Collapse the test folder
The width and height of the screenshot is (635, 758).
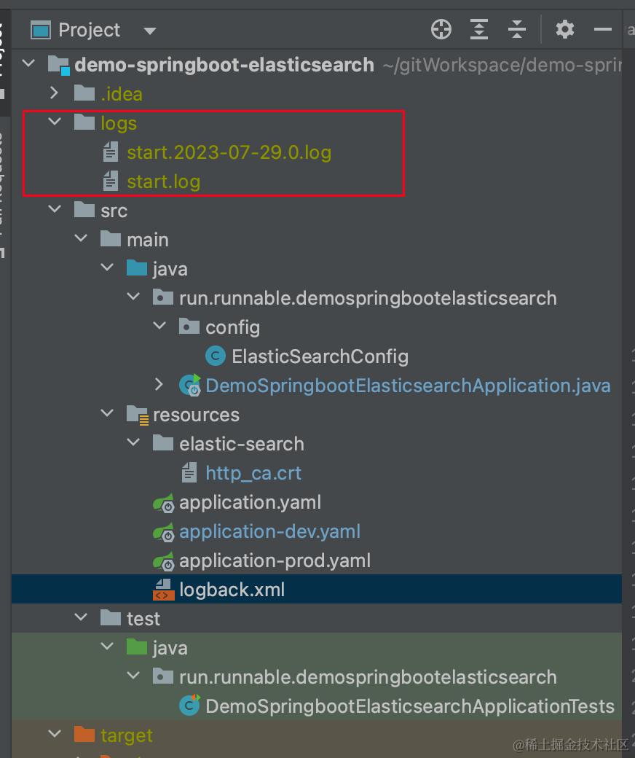[x=81, y=617]
